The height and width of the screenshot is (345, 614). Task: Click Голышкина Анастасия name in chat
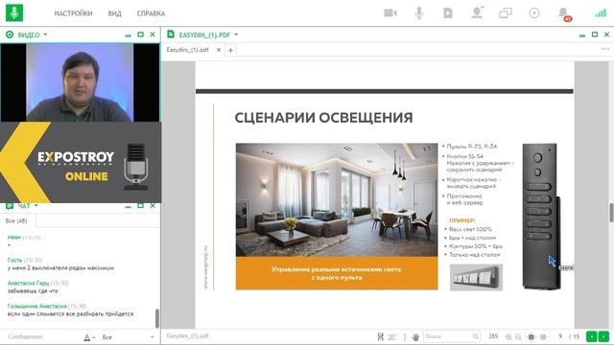click(x=37, y=306)
